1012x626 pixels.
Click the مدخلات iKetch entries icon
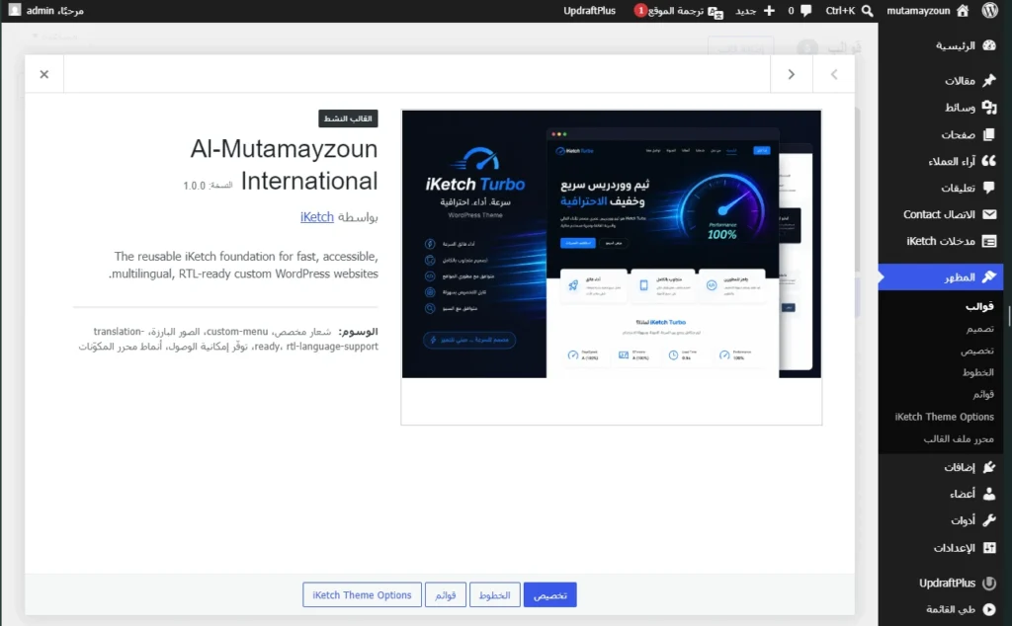tap(988, 241)
